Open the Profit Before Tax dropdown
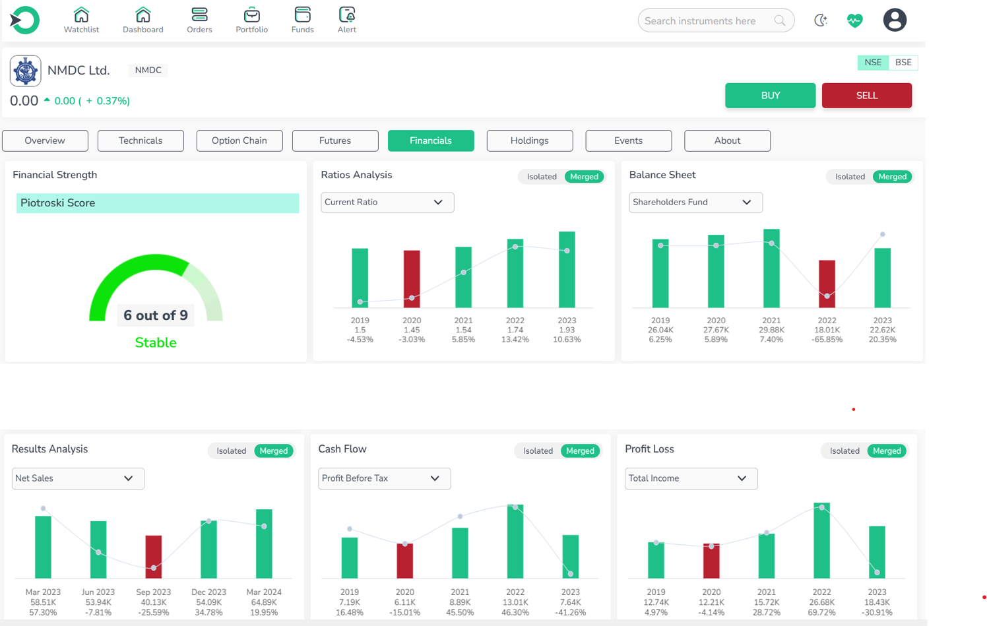This screenshot has width=987, height=626. [x=384, y=479]
